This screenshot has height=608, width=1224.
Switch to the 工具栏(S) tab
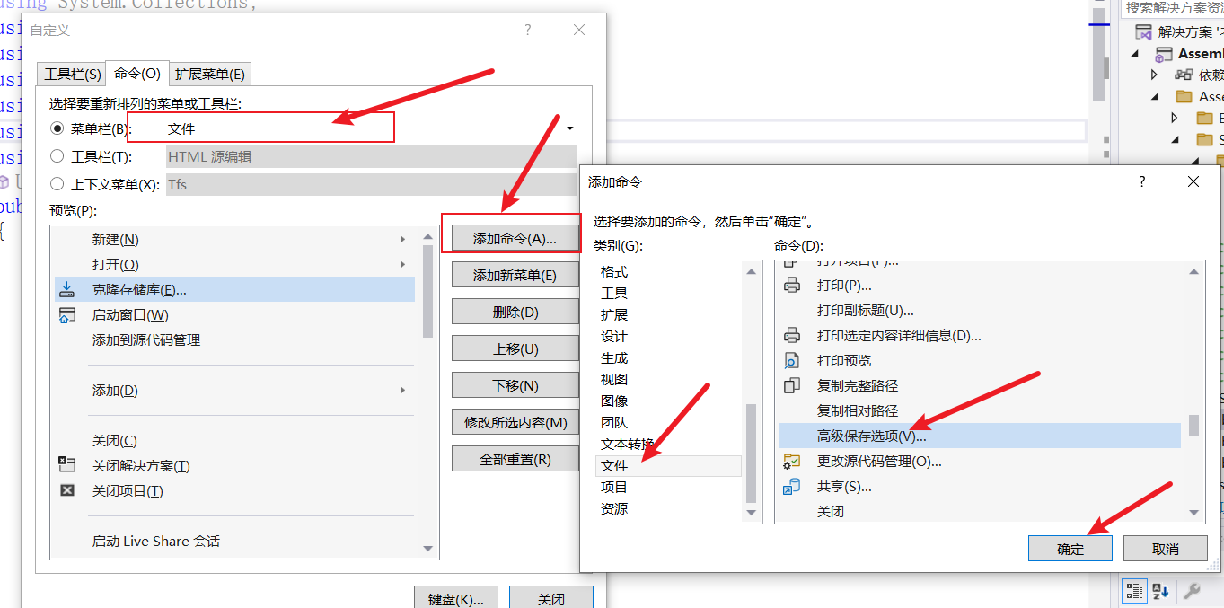coord(72,75)
